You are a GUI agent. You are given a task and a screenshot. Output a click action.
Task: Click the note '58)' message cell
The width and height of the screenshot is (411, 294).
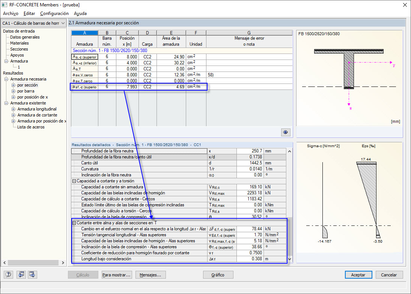249,75
